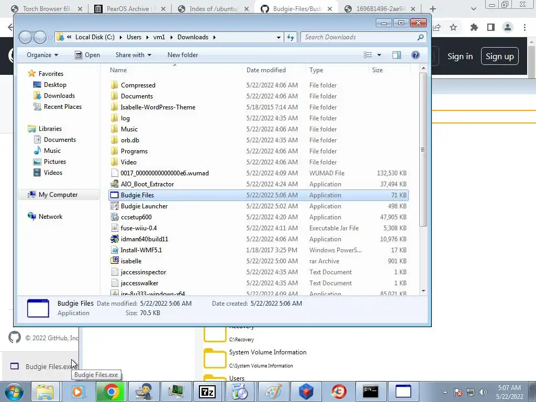Click the file list vertical scrollbar thumb

pos(423,150)
